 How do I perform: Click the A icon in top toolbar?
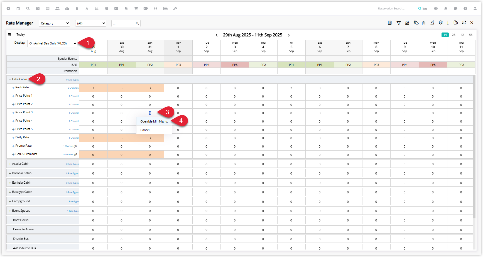tap(87, 9)
